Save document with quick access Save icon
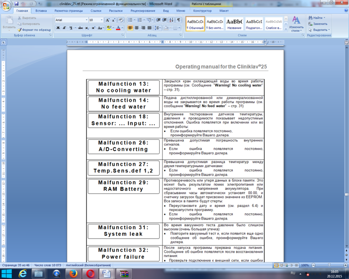The width and height of the screenshot is (349, 279). pyautogui.click(x=17, y=3)
